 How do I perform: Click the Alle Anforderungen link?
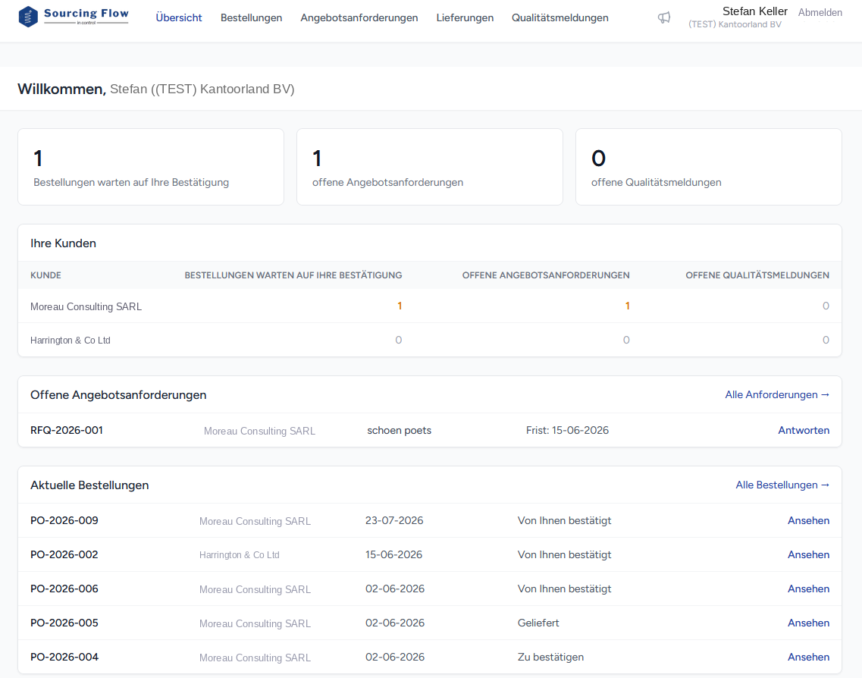click(777, 395)
